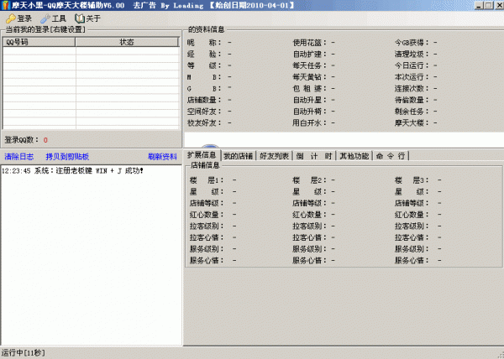Click the app icon in title bar
This screenshot has width=504, height=359.
[6, 5]
